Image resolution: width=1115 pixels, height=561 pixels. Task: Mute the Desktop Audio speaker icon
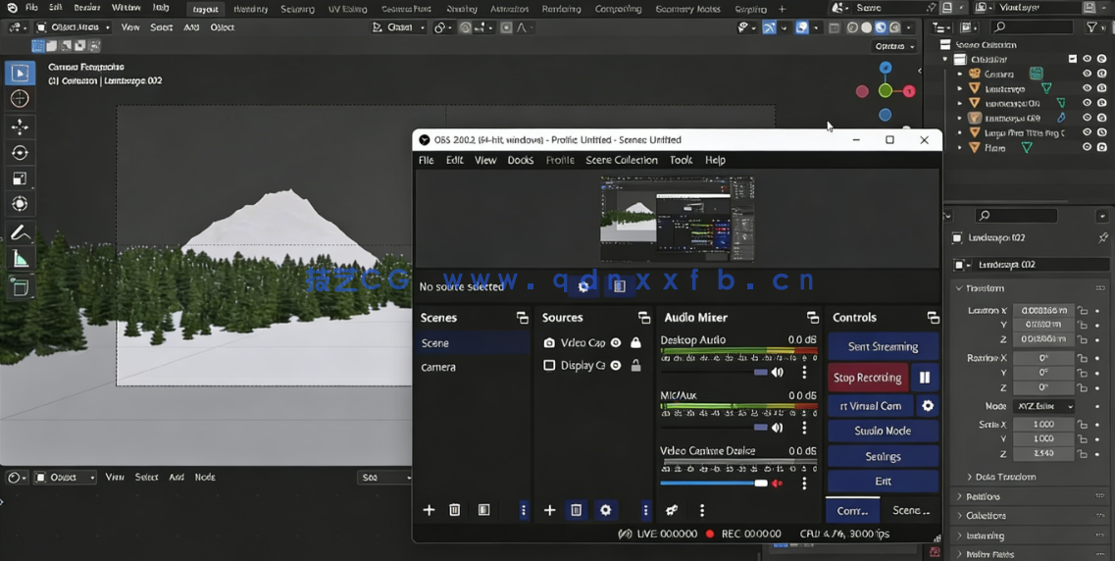pyautogui.click(x=778, y=372)
